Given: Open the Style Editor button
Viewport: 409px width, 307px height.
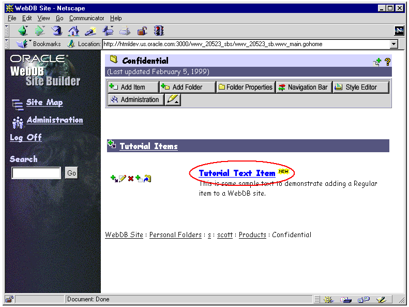Looking at the screenshot, I should click(360, 87).
